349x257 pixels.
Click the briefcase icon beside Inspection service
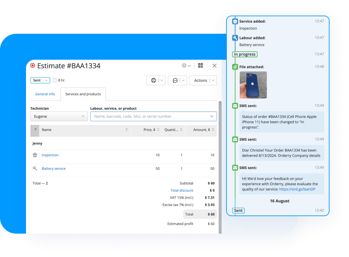click(x=35, y=155)
